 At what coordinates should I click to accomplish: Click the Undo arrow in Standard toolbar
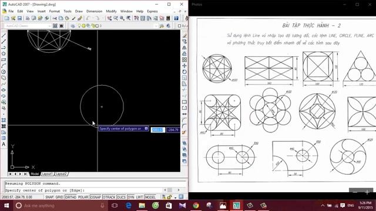click(88, 18)
